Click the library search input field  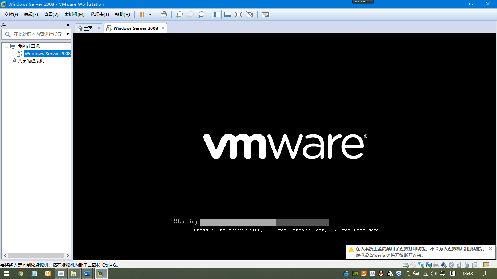coord(38,34)
